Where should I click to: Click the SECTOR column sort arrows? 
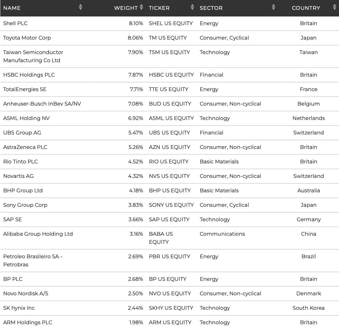point(273,7)
